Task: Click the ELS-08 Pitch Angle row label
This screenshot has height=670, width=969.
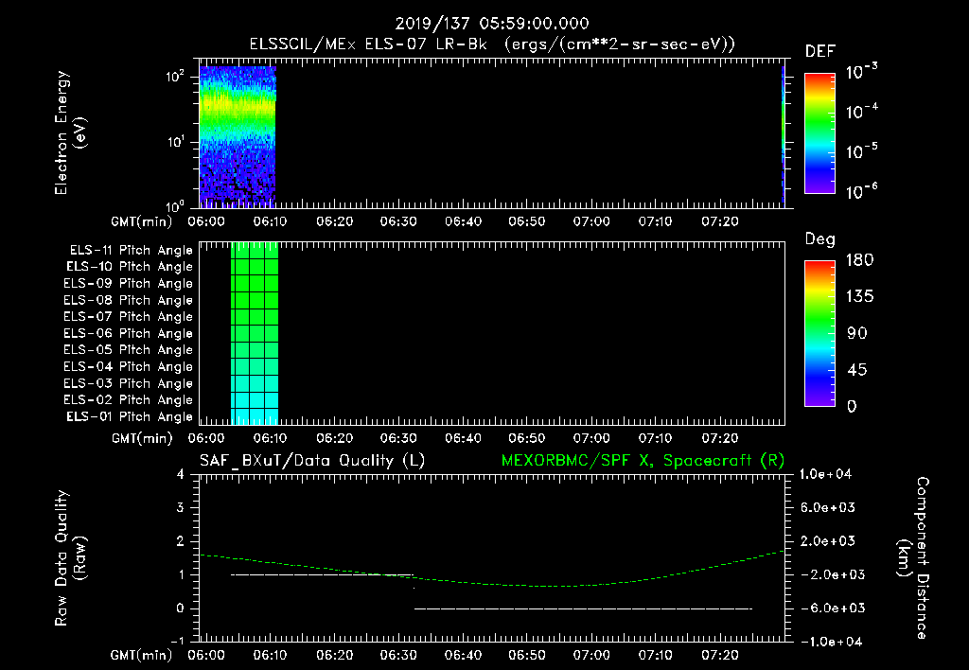Action: pyautogui.click(x=128, y=300)
